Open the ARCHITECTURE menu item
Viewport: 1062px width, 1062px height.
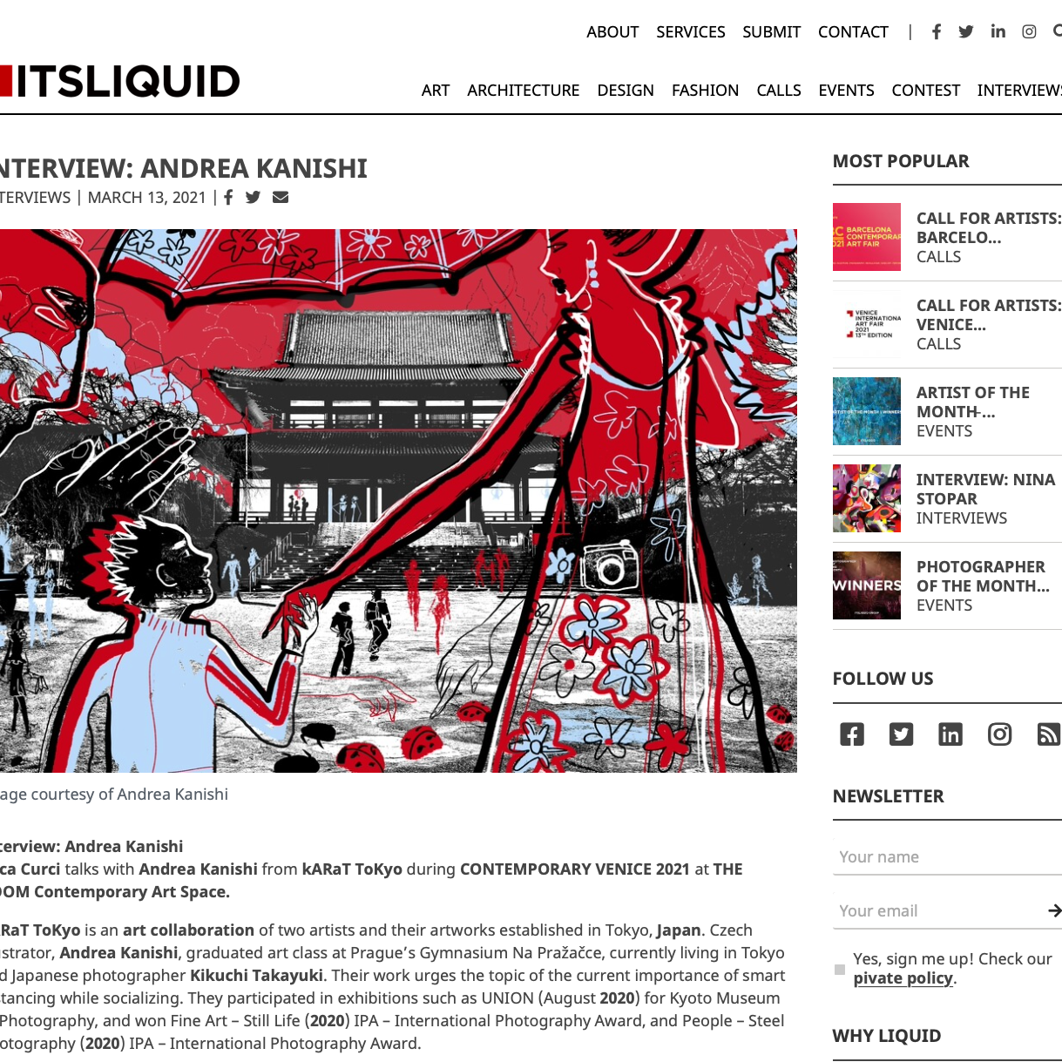(x=524, y=91)
